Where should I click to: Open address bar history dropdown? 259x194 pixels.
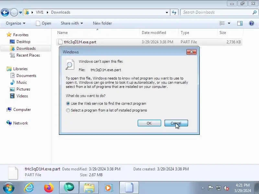click(167, 12)
